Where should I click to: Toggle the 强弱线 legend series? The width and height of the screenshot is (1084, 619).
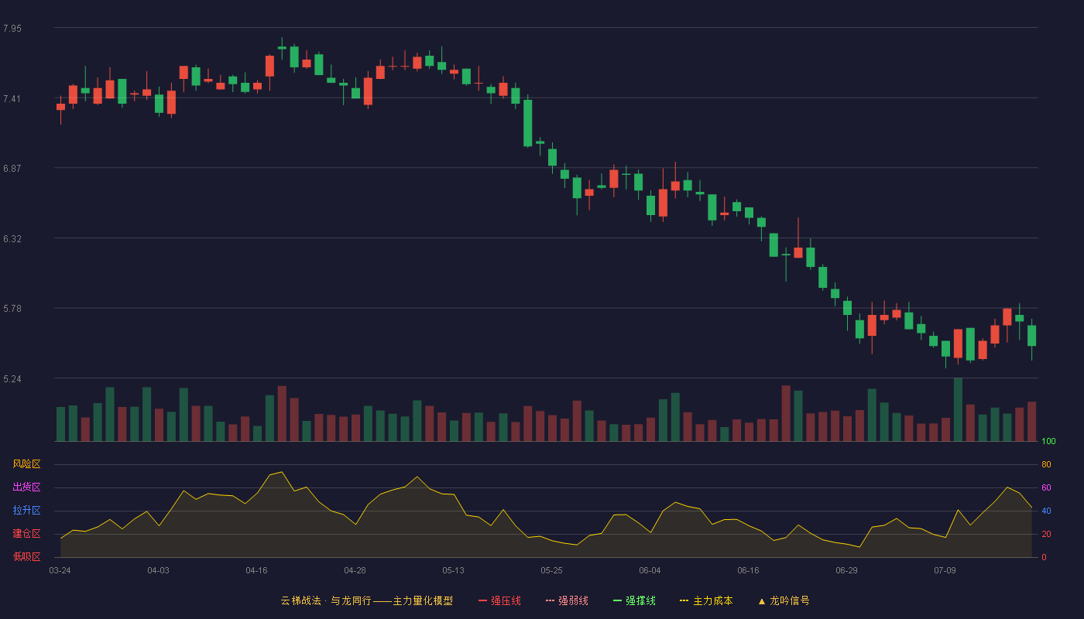click(567, 600)
